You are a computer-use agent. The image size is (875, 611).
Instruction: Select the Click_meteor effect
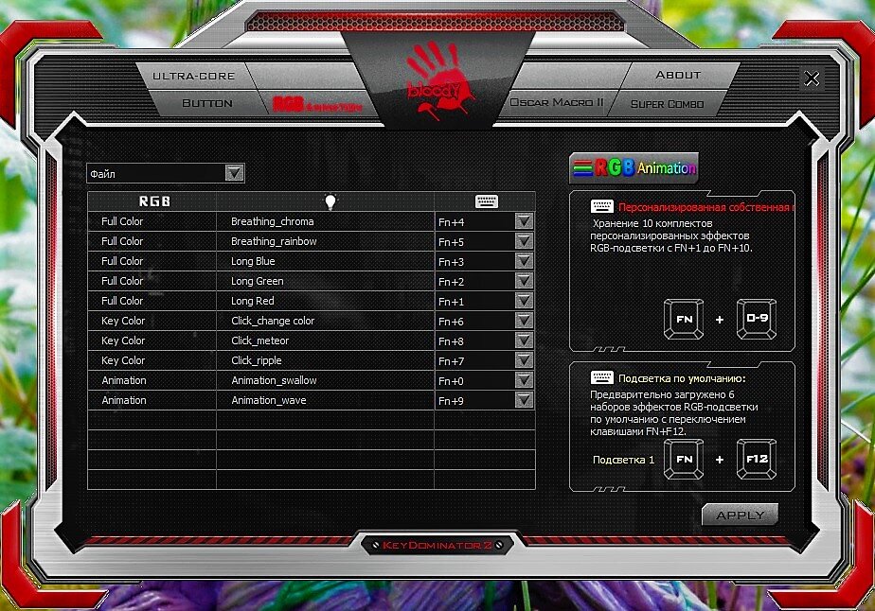pyautogui.click(x=260, y=340)
